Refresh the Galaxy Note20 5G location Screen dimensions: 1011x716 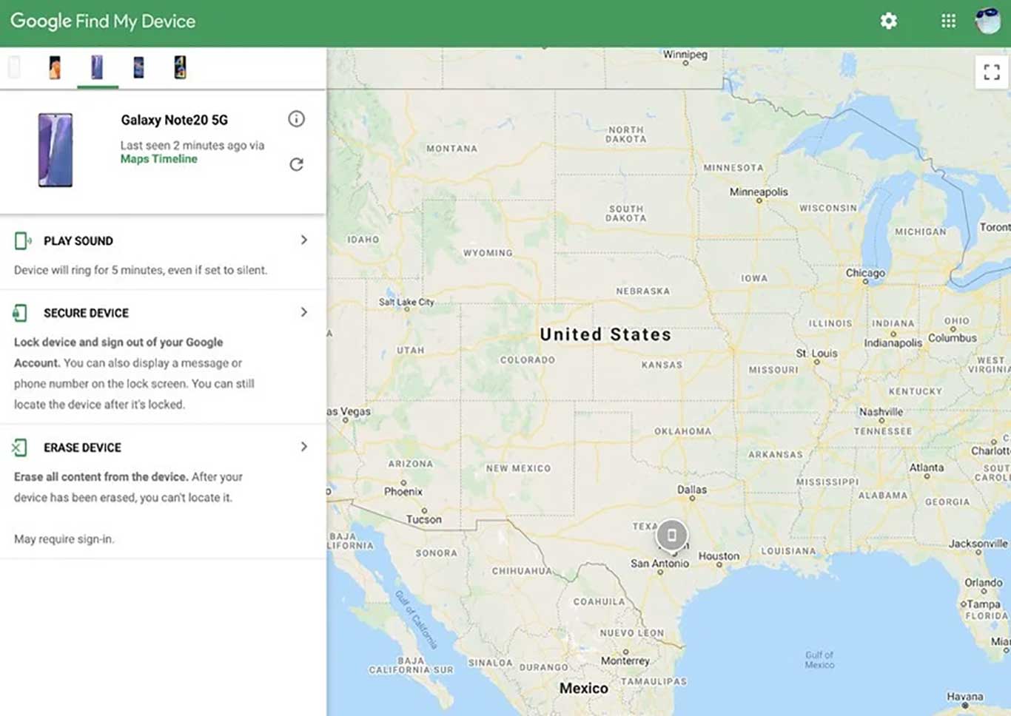click(x=296, y=164)
